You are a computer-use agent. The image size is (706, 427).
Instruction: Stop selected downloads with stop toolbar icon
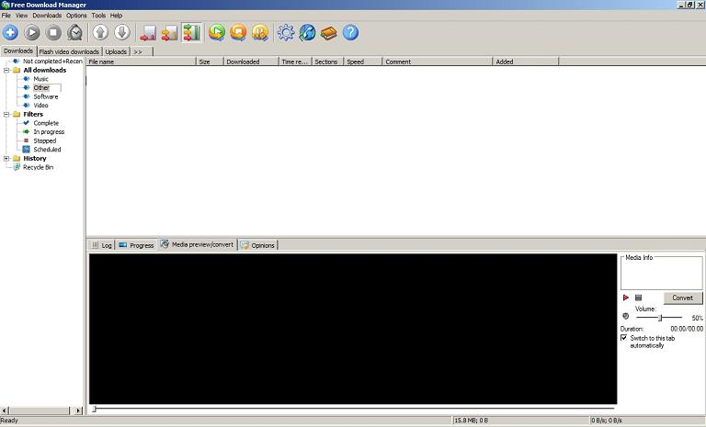click(x=53, y=33)
